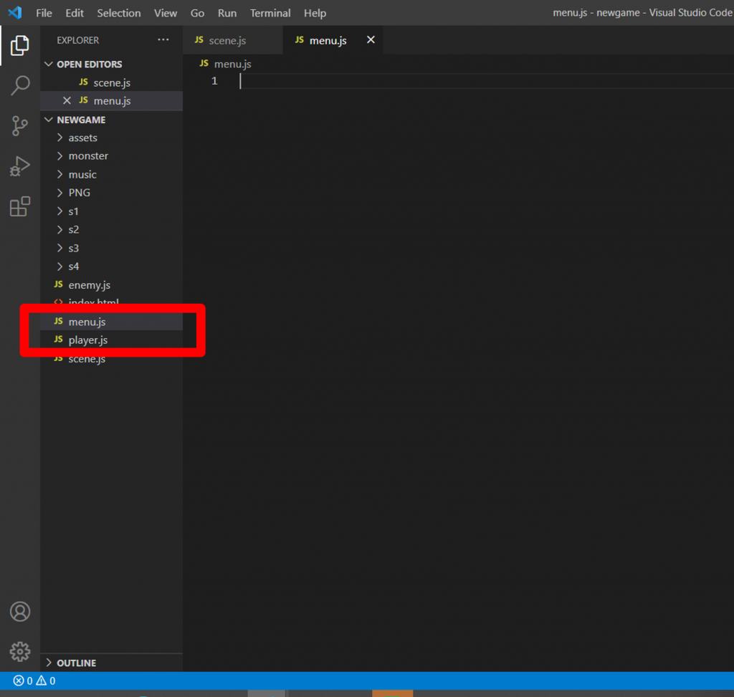Image resolution: width=734 pixels, height=697 pixels.
Task: Close menu.js in Open Editors list
Action: [x=67, y=100]
